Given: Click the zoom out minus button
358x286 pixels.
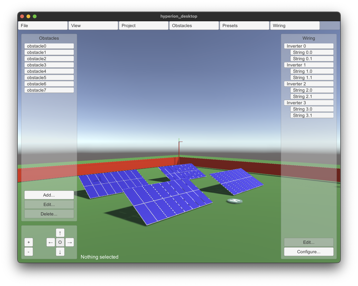Looking at the screenshot, I should pyautogui.click(x=29, y=252).
